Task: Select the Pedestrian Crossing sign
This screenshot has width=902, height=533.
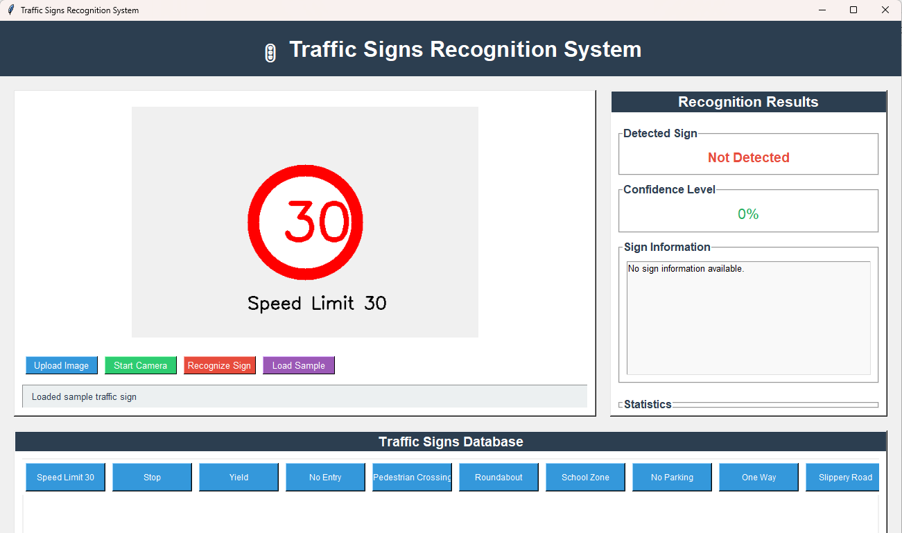Action: 413,477
